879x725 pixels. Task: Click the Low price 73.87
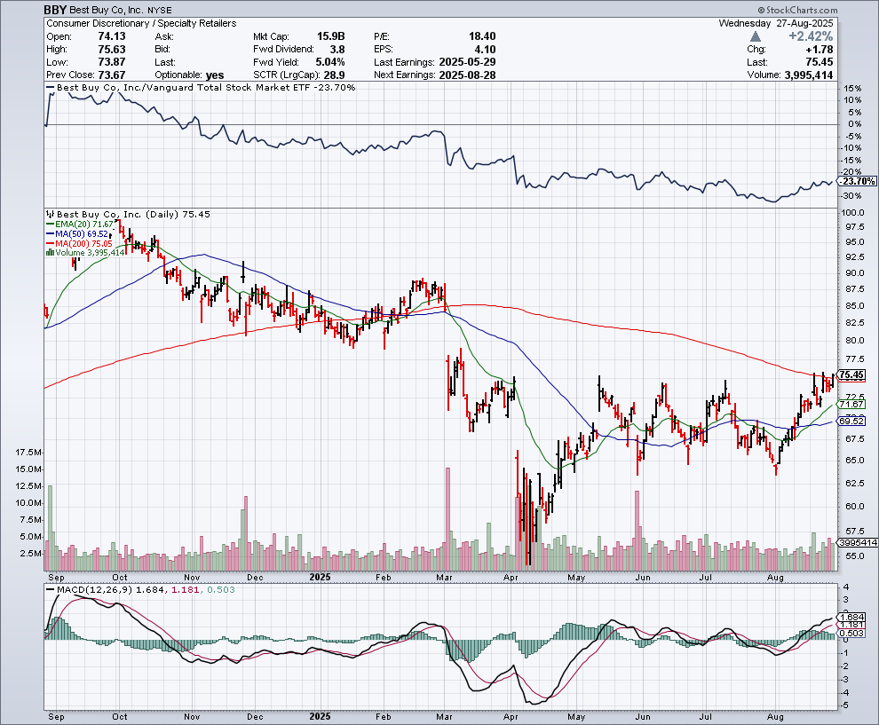point(112,62)
